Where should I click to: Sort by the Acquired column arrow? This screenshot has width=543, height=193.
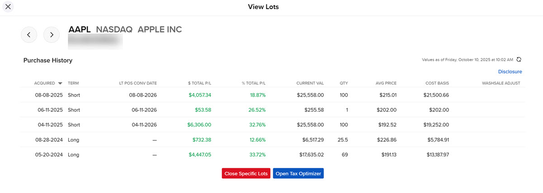60,83
